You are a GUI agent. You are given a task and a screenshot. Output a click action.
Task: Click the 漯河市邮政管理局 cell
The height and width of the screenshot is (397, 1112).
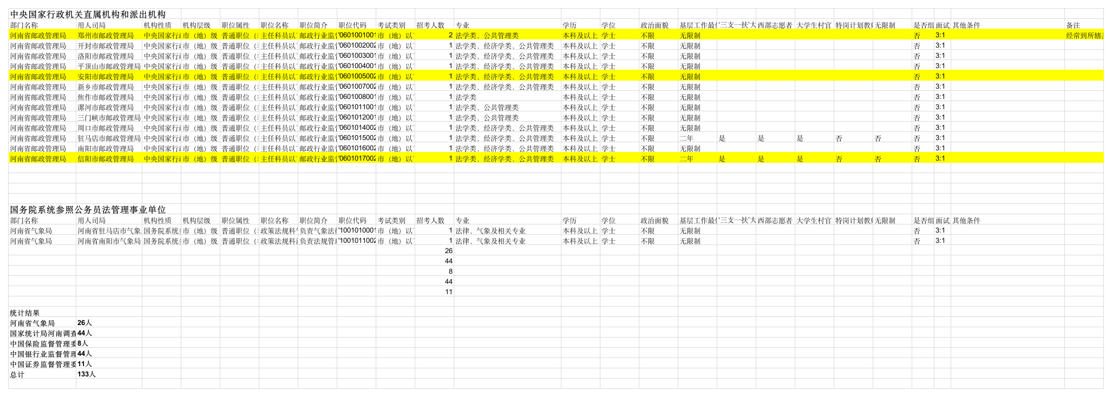(109, 107)
